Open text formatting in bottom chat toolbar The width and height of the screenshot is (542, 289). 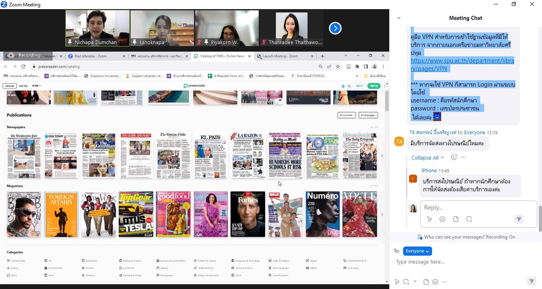tap(397, 282)
